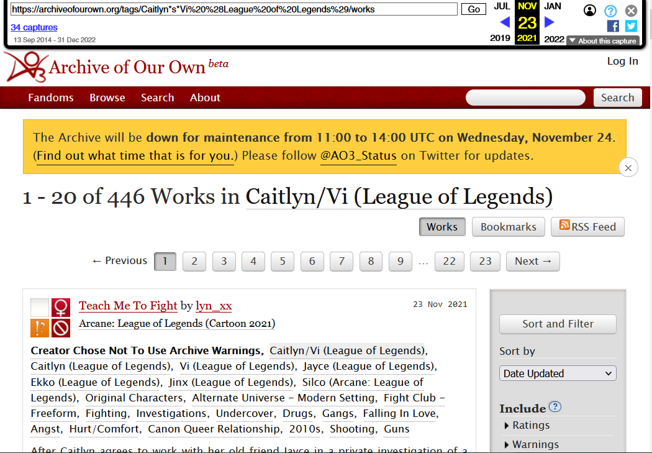Share capture via Twitter icon

631,26
